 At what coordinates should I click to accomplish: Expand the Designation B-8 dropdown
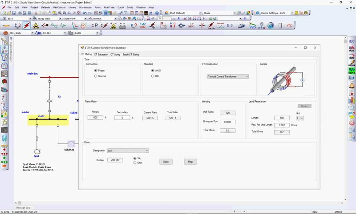tap(127, 151)
